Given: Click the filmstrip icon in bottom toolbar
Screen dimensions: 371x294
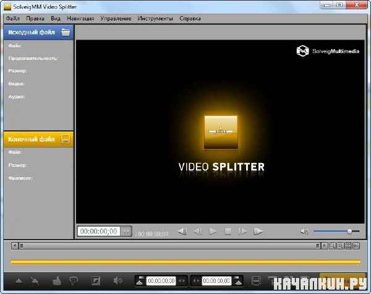Looking at the screenshot, I should click(x=256, y=281).
